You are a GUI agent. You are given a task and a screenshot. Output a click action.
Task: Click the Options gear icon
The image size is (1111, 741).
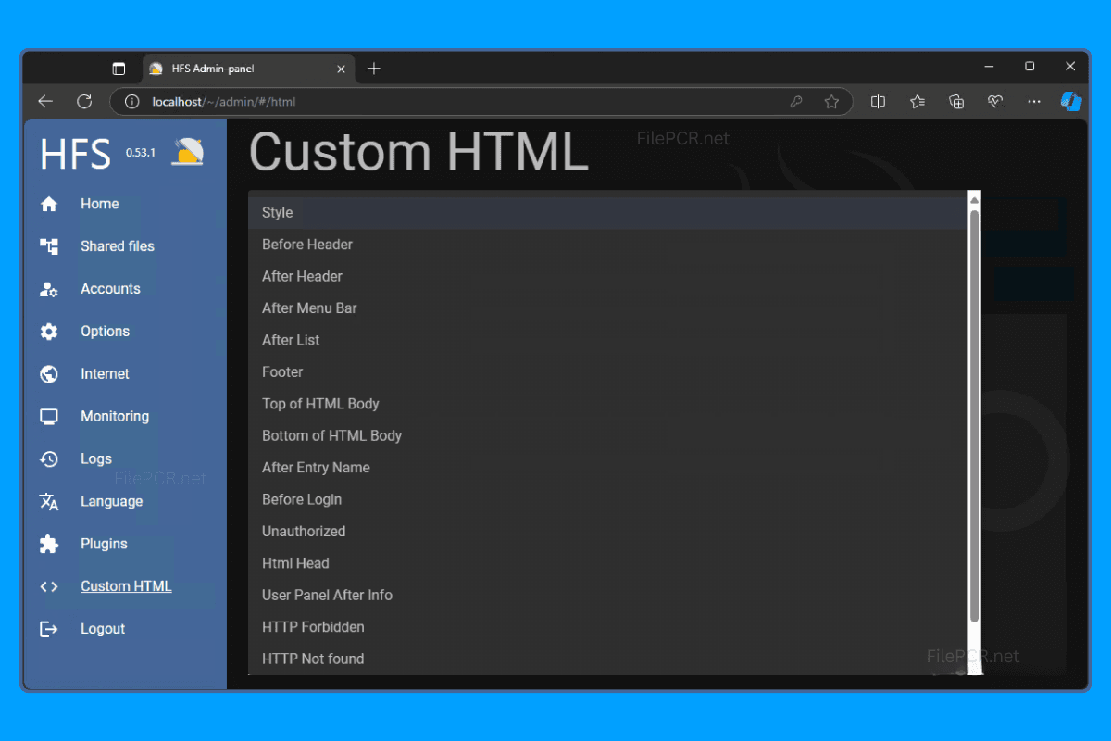[x=49, y=332]
